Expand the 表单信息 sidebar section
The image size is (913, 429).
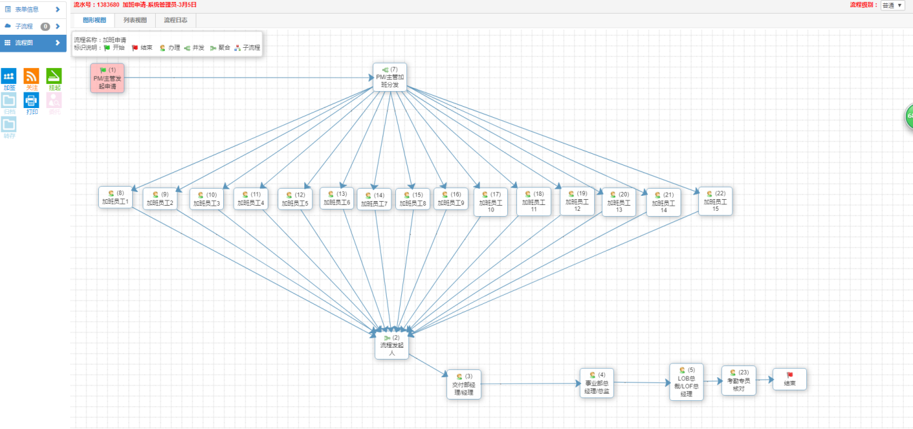[x=33, y=9]
